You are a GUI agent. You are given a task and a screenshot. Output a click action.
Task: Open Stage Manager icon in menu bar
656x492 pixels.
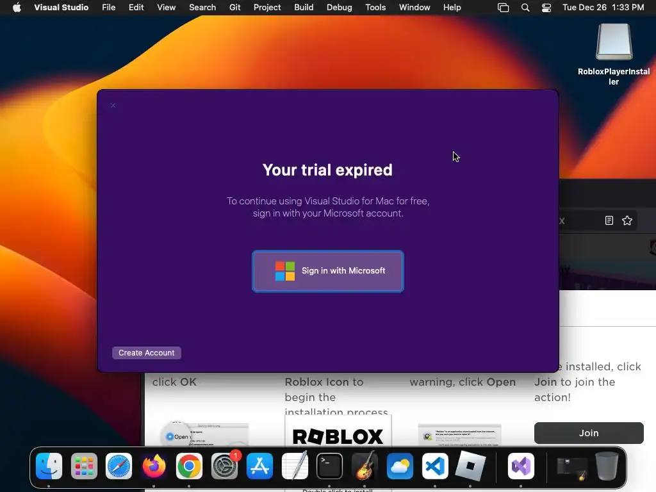point(504,8)
